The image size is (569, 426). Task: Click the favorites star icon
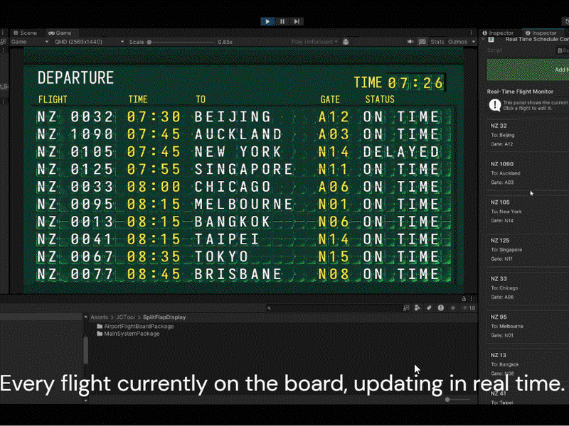[453, 308]
